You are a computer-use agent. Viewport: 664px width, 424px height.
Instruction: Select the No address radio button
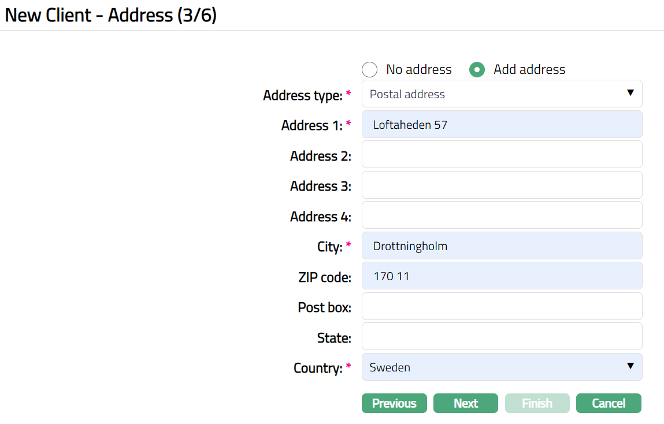[x=369, y=70]
